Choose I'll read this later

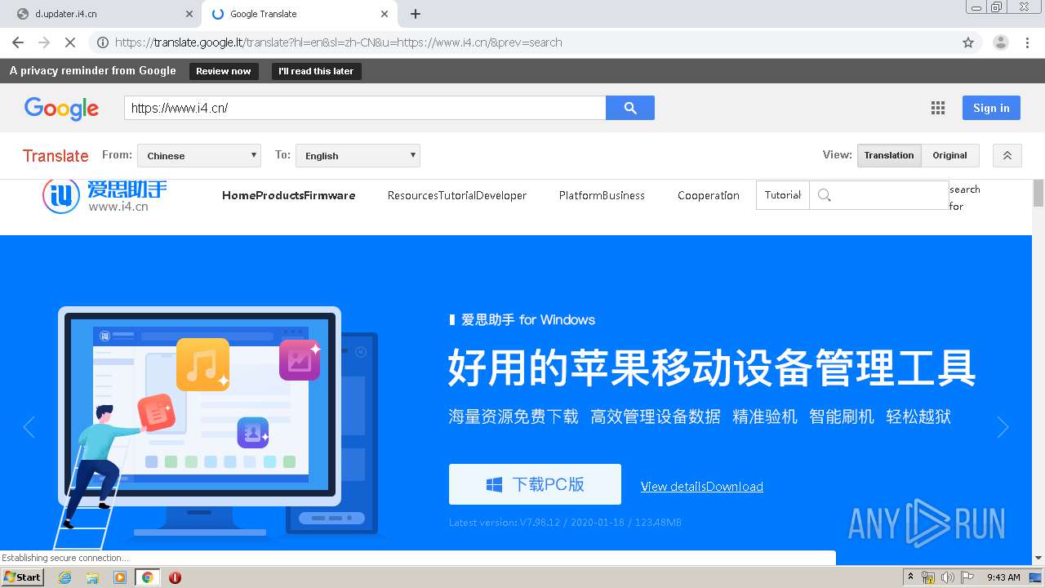[316, 71]
